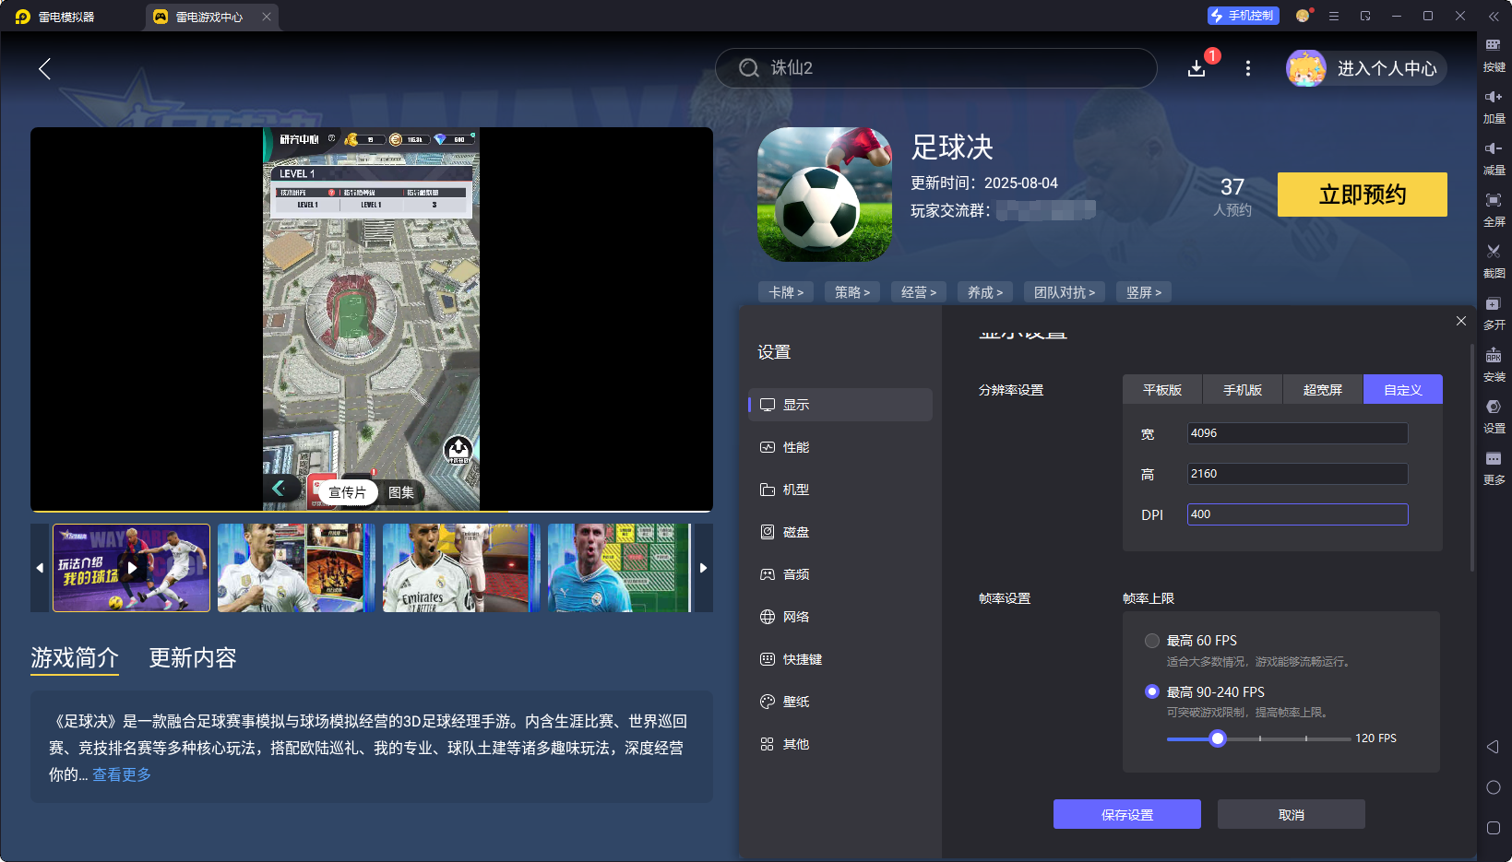Click the user avatar icon in title bar
This screenshot has width=1512, height=862.
coord(1303,16)
